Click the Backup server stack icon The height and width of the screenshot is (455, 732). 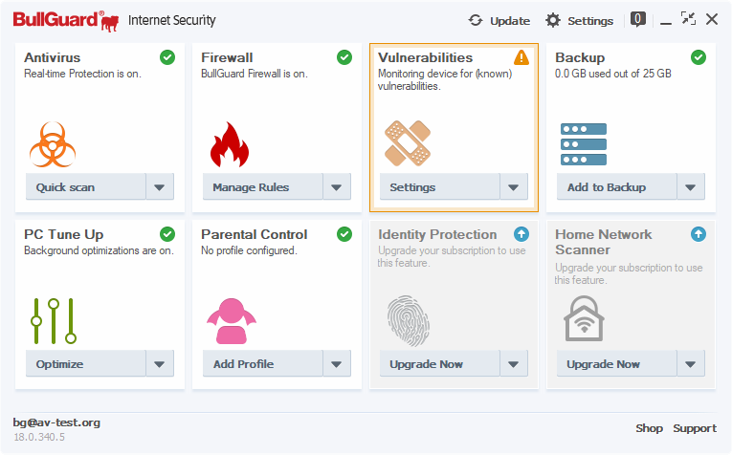coord(584,144)
